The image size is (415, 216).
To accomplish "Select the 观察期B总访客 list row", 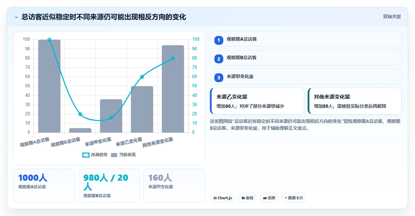I will click(306, 58).
